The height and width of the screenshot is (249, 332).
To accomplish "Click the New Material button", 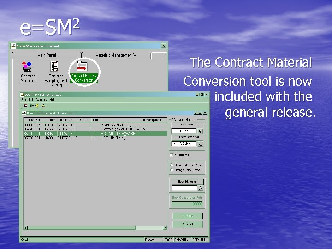I will tap(187, 182).
